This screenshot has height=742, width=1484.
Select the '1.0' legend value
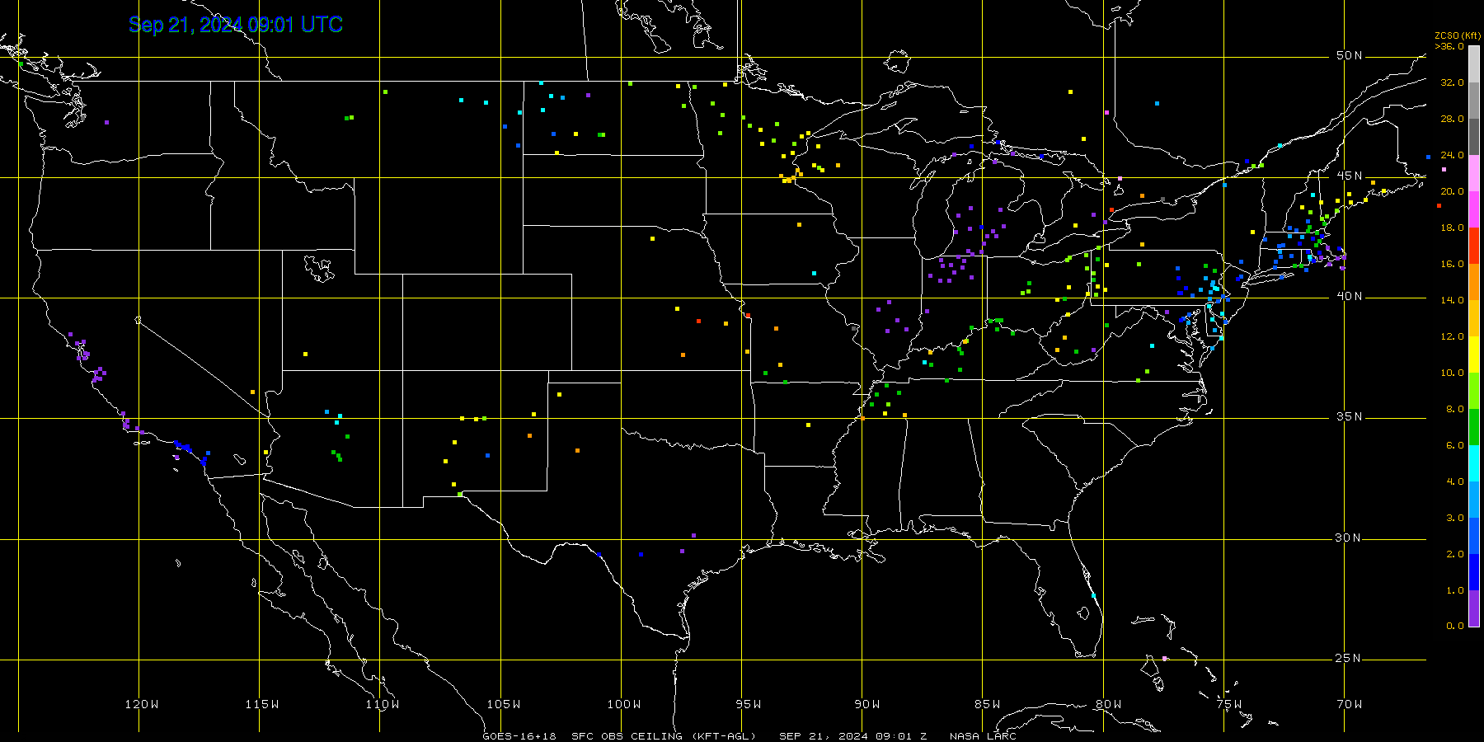pos(1455,590)
